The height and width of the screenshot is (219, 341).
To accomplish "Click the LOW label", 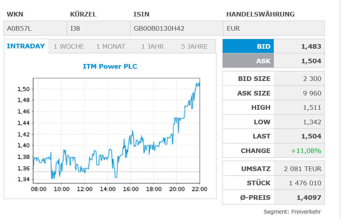I will 262,122.
